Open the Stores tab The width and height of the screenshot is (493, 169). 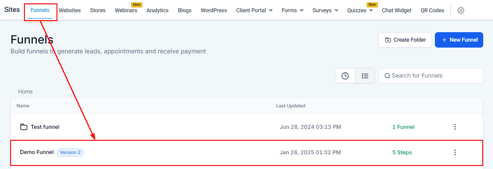98,10
